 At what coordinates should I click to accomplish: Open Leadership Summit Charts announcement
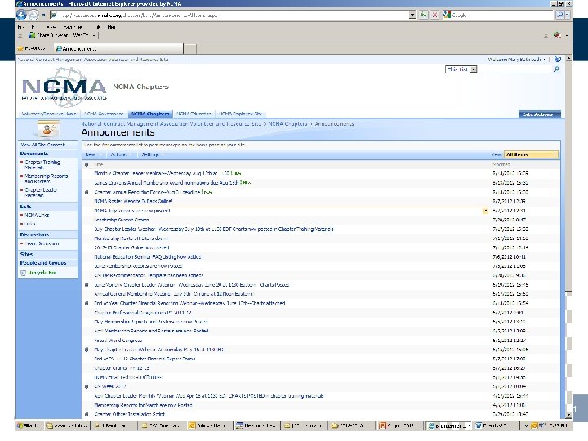point(122,220)
